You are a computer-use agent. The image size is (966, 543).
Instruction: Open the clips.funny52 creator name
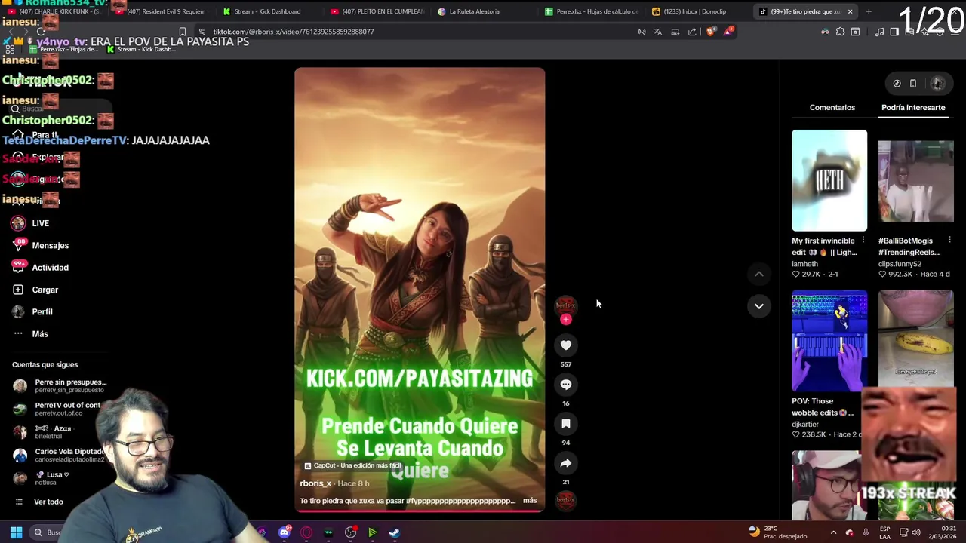(x=900, y=264)
